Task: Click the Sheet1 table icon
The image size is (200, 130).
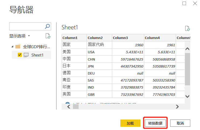Action: [26, 55]
